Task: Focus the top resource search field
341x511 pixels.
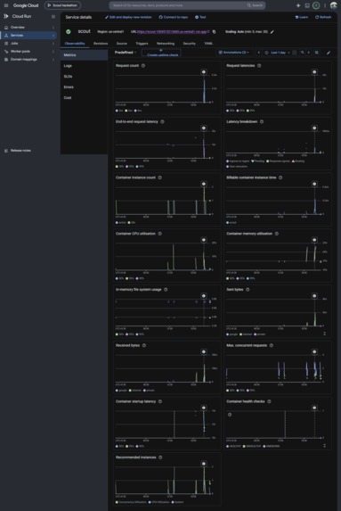Action: 187,5
